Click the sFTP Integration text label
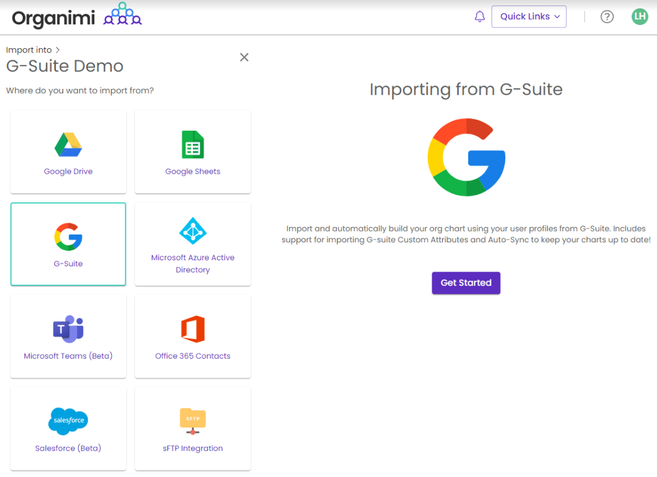657x477 pixels. click(192, 448)
